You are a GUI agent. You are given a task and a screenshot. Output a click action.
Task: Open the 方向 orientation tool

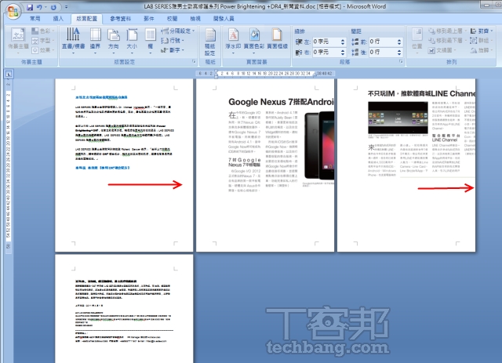(114, 39)
